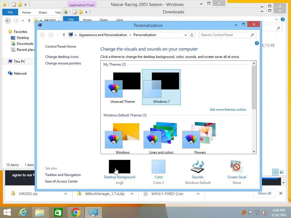291x218 pixels.
Task: Expand the Personalization address bar dropdown
Action: point(185,35)
